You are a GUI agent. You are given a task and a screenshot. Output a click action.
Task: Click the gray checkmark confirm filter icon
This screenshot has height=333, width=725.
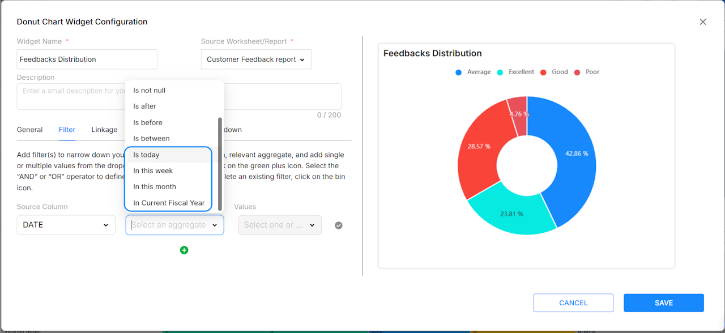pos(339,225)
